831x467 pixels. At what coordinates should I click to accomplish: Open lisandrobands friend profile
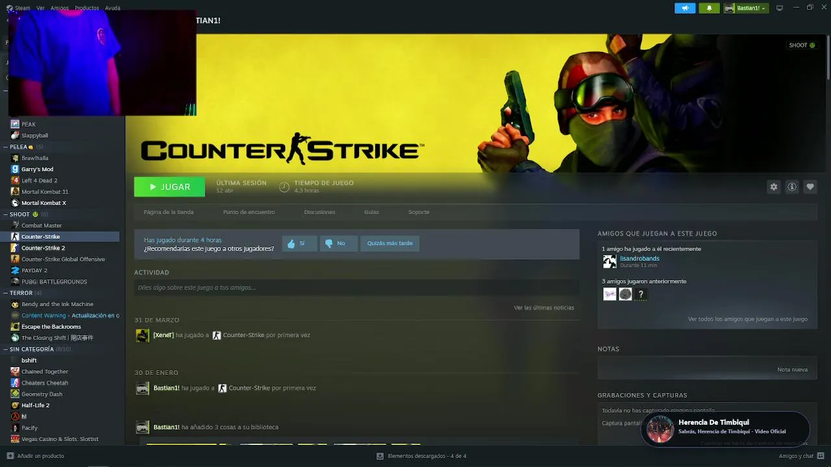(639, 258)
